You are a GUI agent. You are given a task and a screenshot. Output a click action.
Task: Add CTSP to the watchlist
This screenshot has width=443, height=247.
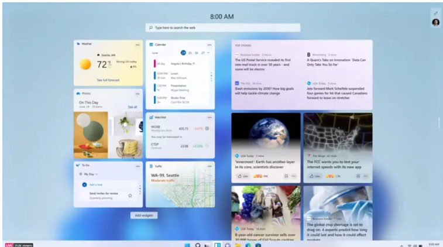tap(207, 146)
